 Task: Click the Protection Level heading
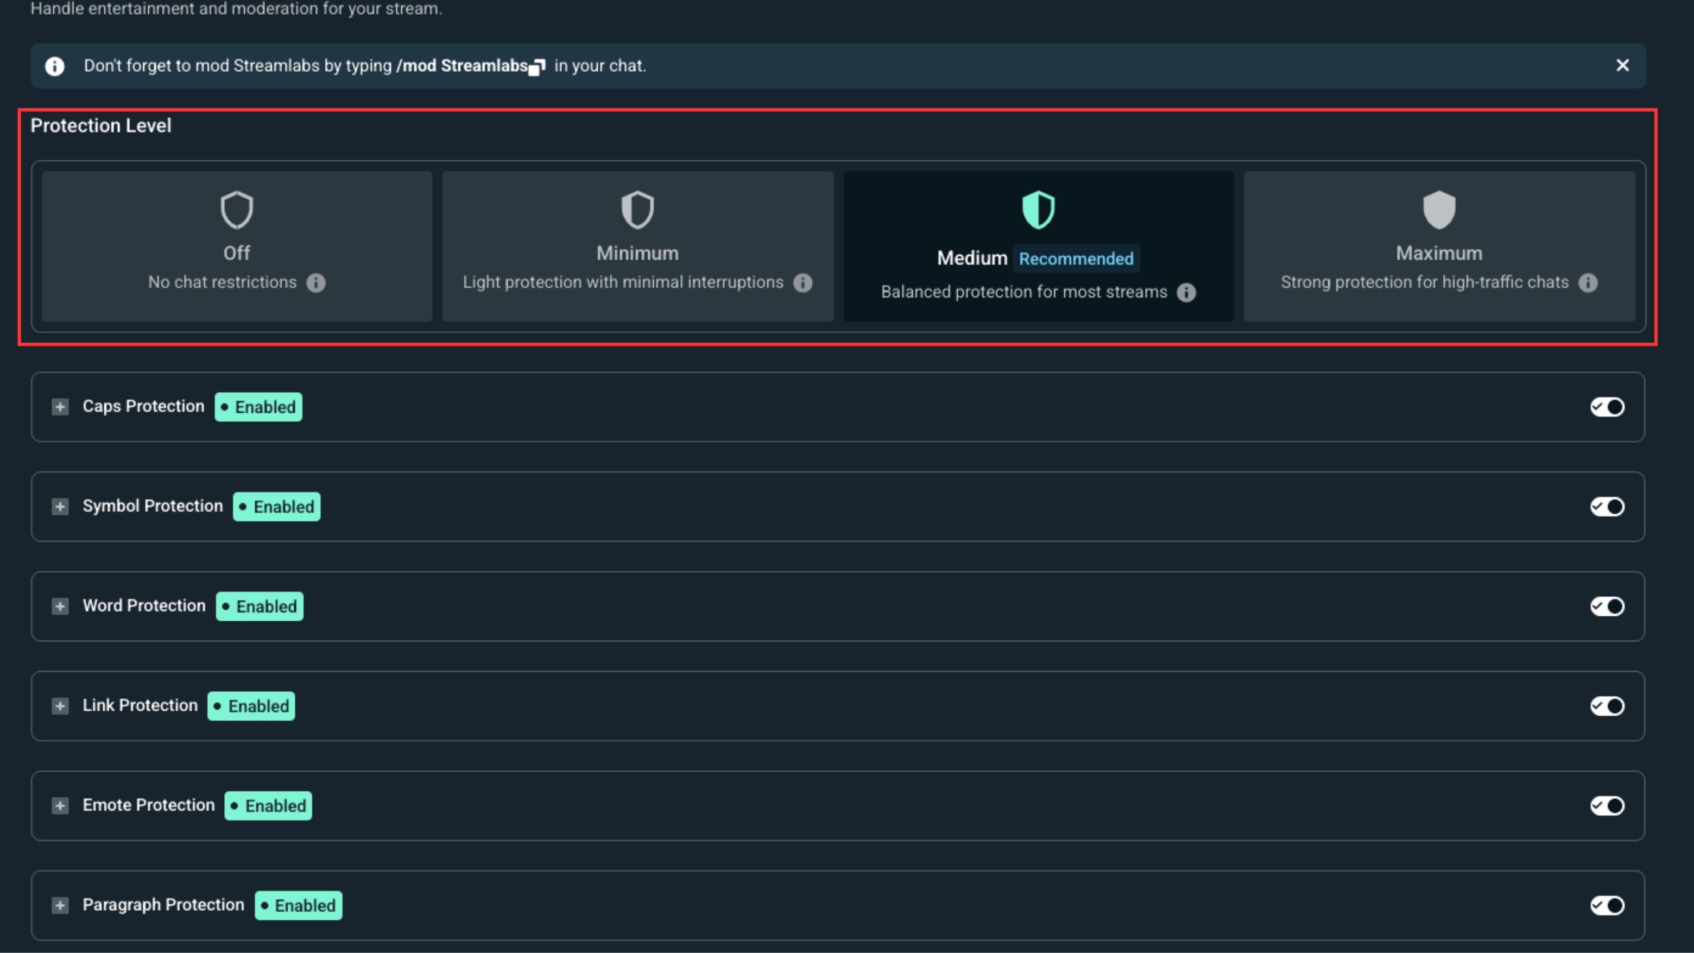[x=100, y=125]
